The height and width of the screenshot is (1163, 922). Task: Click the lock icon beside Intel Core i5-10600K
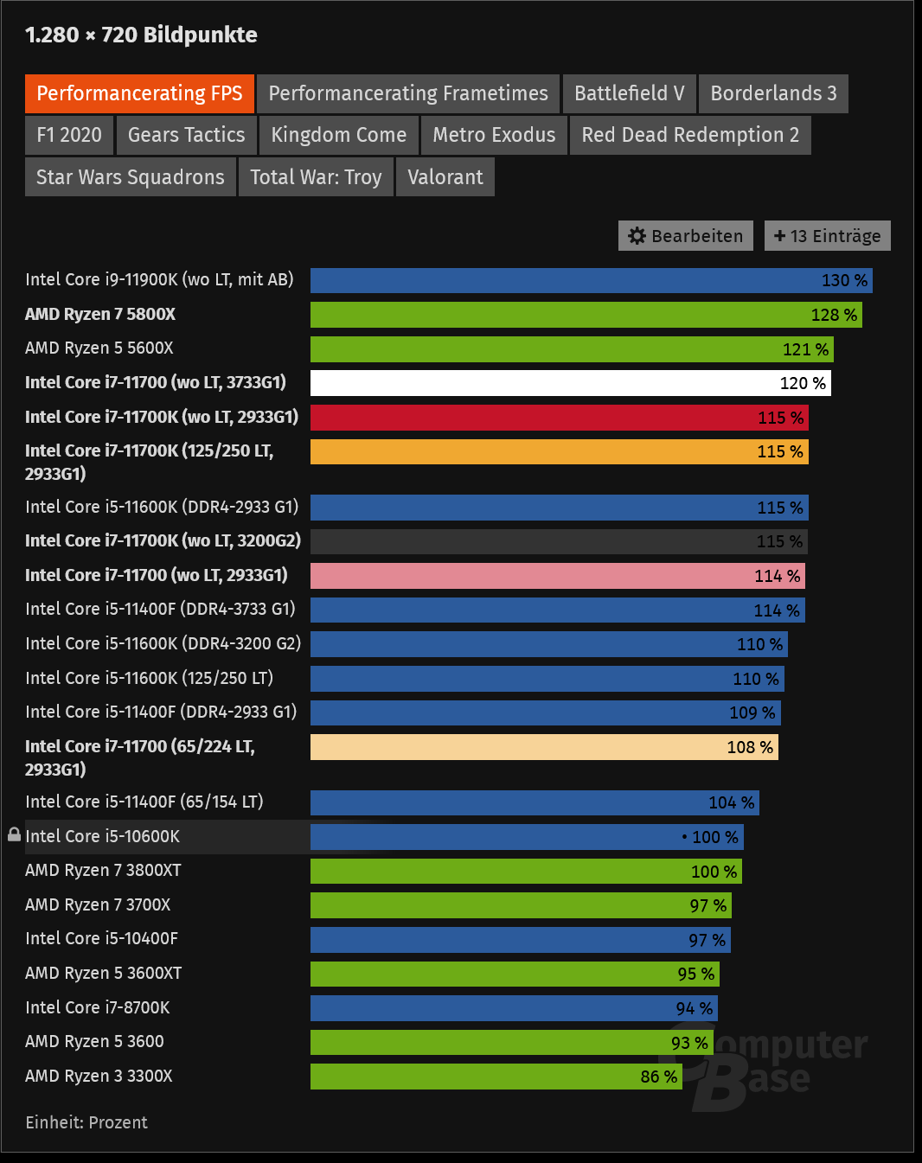pyautogui.click(x=14, y=834)
